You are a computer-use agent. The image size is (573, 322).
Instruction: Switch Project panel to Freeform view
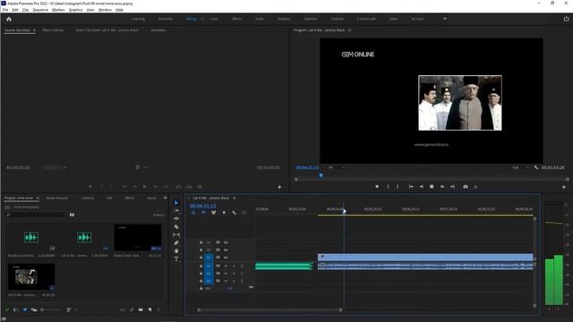click(34, 310)
